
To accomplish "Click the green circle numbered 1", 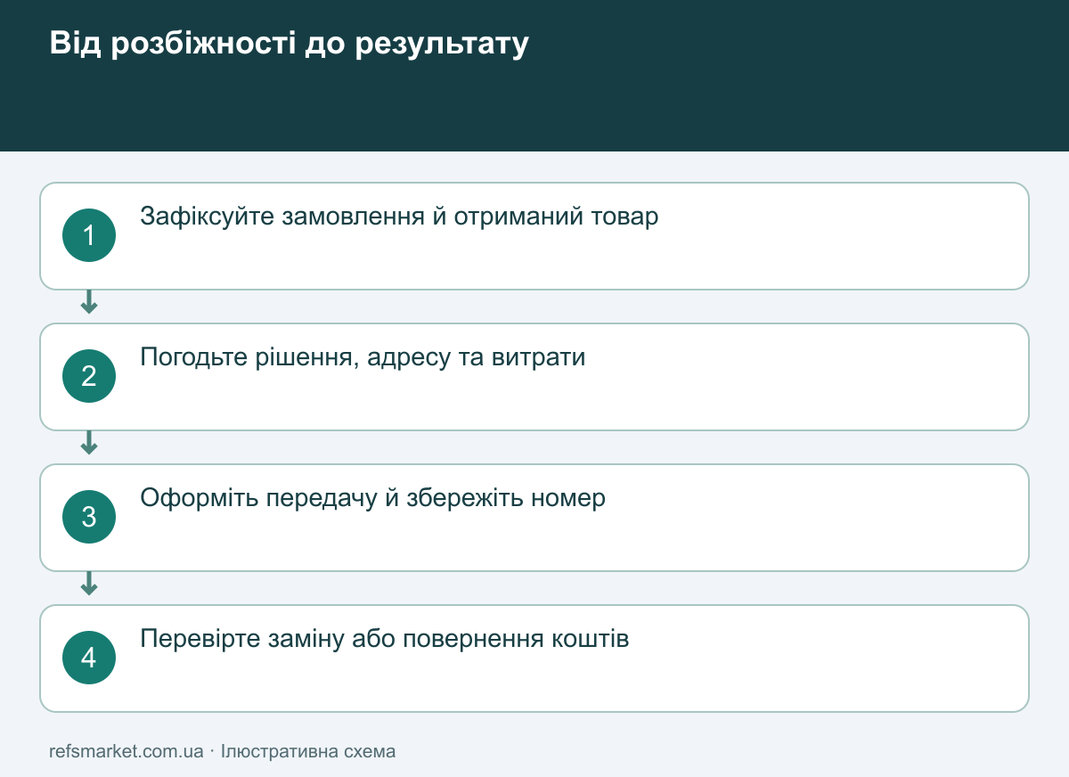I will 89,235.
